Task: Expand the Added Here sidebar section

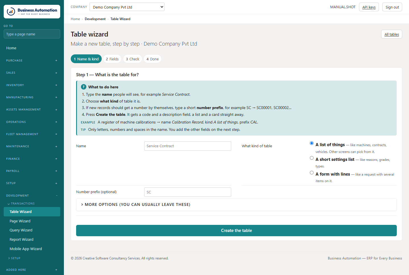Action: (32, 270)
